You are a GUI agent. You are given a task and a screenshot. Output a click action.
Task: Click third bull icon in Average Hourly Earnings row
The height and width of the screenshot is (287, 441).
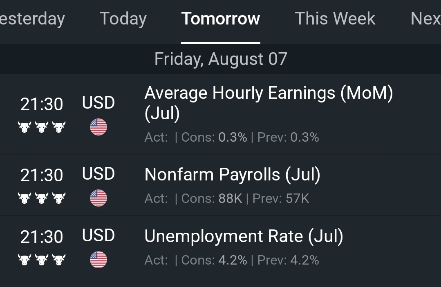click(59, 127)
